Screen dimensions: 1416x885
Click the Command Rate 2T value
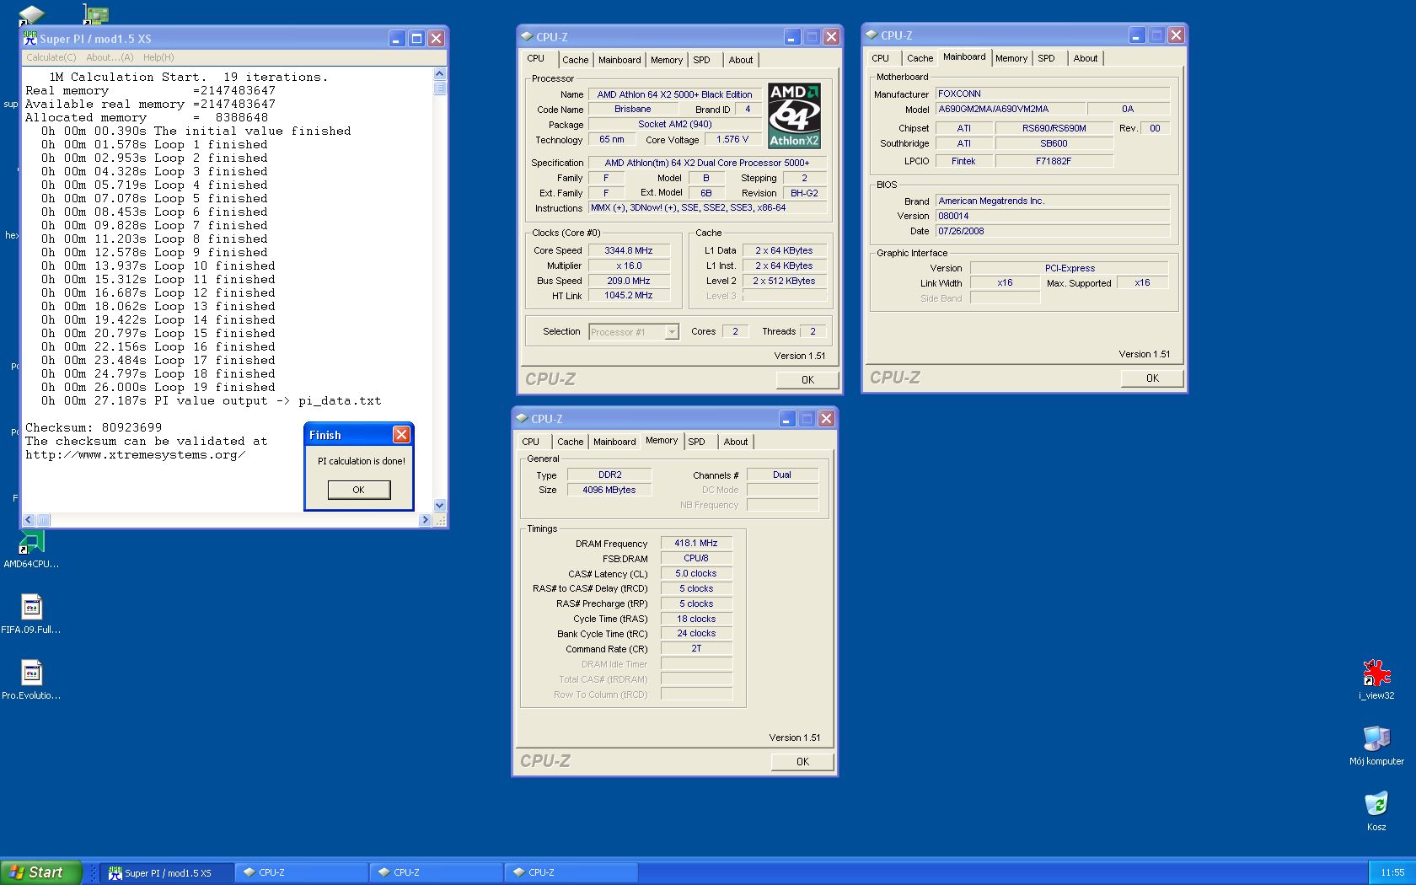tap(696, 649)
